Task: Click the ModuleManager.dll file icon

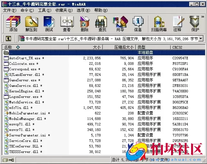Action: [6, 119]
